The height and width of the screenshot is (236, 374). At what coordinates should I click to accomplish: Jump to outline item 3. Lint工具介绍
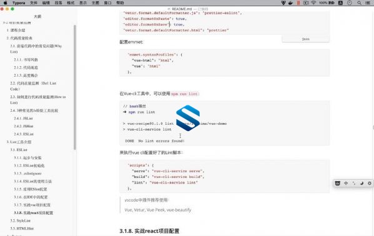click(x=19, y=142)
